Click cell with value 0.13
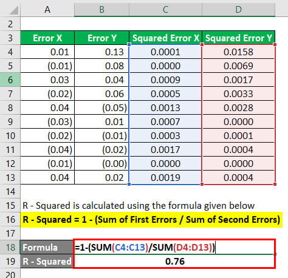The width and height of the screenshot is (288, 278). coord(101,52)
